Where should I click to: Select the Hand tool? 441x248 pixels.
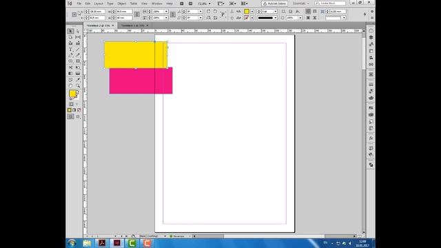pos(70,85)
